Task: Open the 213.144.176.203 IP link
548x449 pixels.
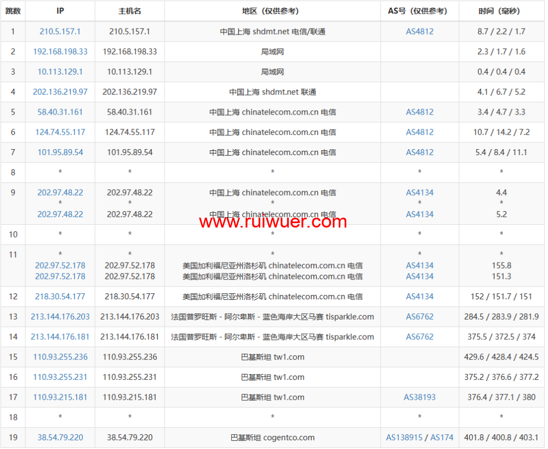Action: (60, 317)
